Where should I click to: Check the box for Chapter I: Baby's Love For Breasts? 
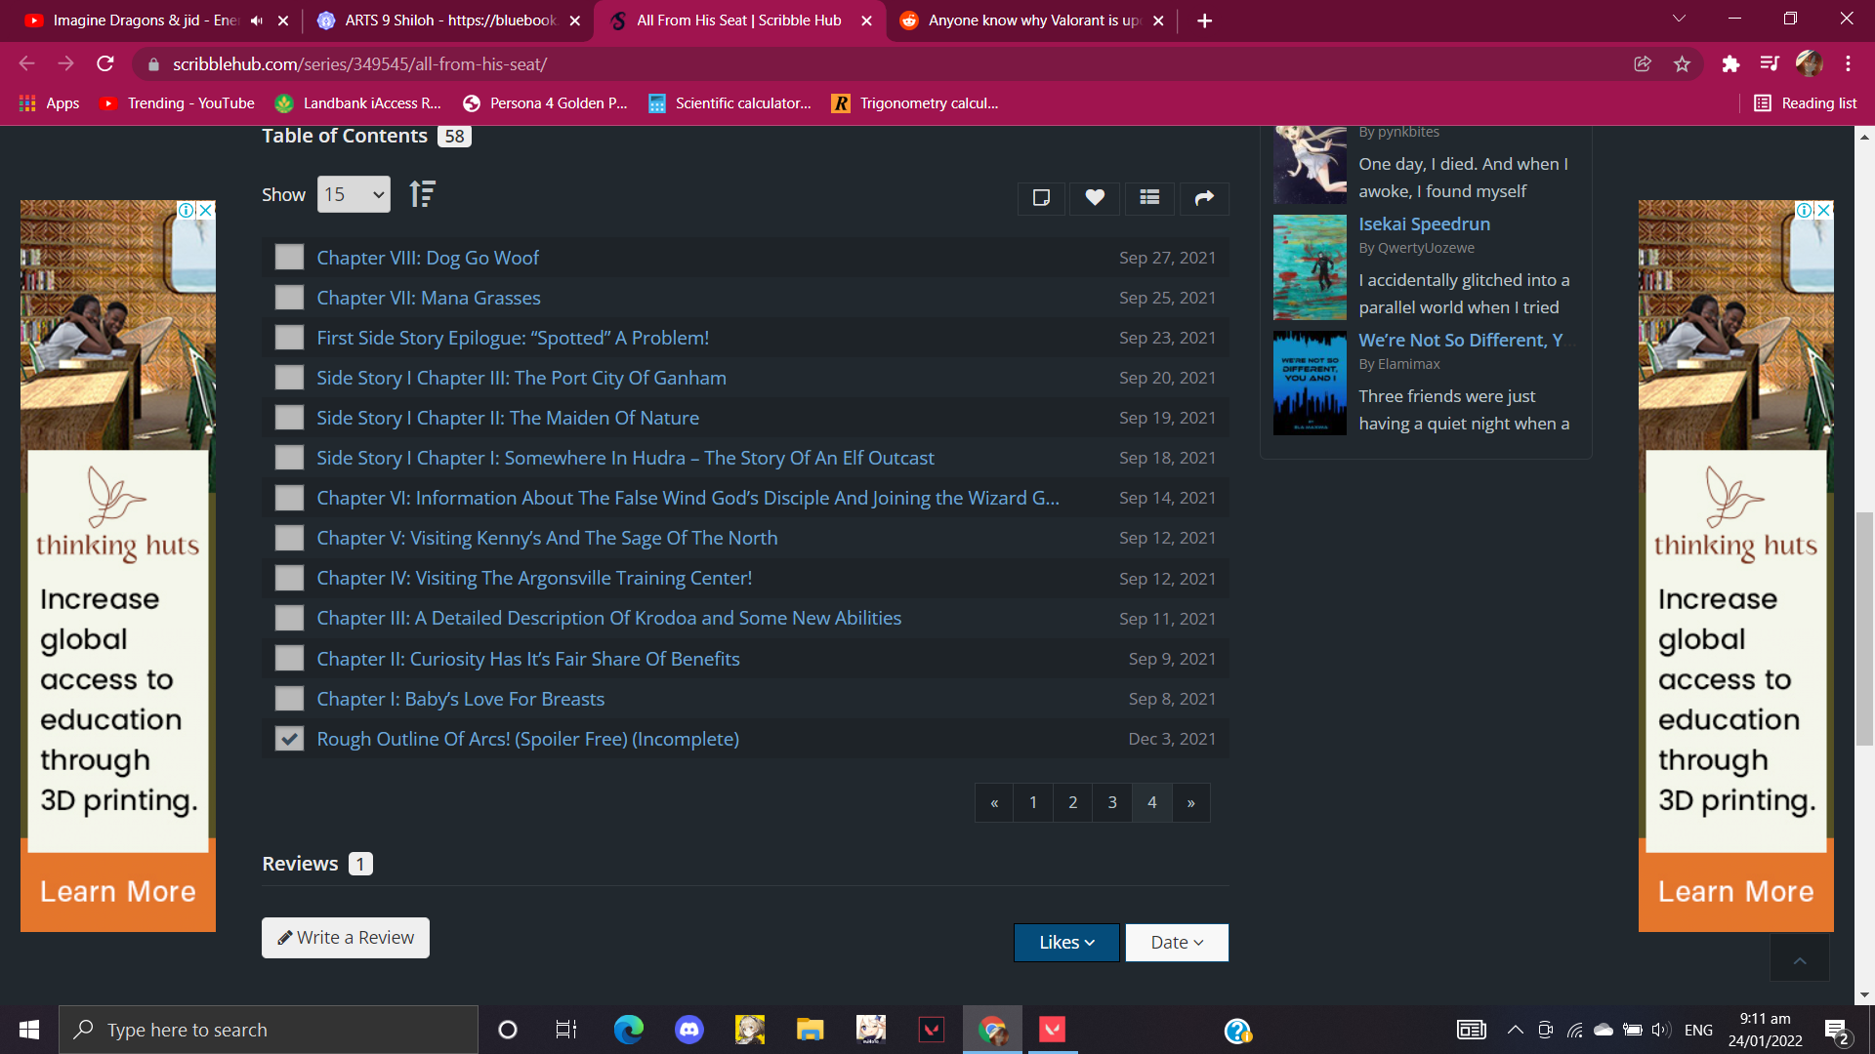click(x=289, y=699)
